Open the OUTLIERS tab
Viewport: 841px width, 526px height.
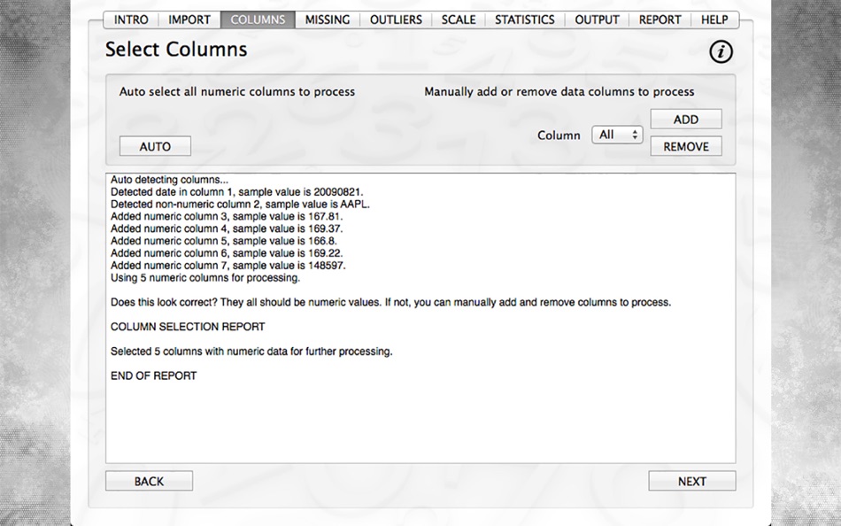pos(396,19)
